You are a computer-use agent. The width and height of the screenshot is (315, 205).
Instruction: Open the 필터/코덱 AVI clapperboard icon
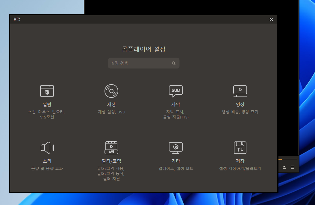(111, 147)
